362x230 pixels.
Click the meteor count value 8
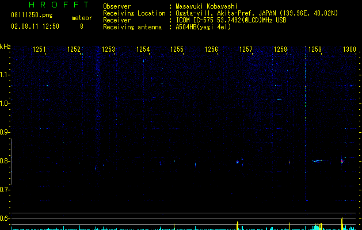[82, 26]
